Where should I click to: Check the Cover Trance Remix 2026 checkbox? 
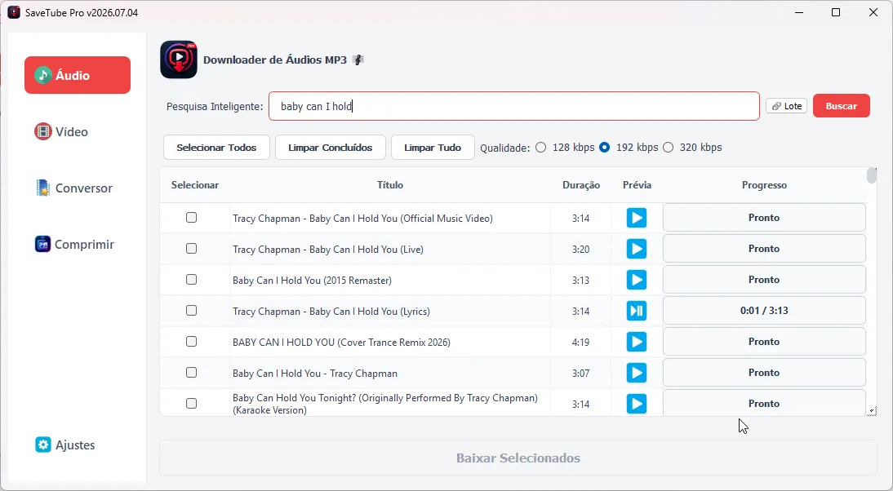[x=191, y=342]
